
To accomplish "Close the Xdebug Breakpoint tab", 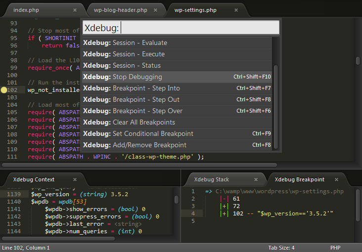I will pyautogui.click(x=336, y=179).
